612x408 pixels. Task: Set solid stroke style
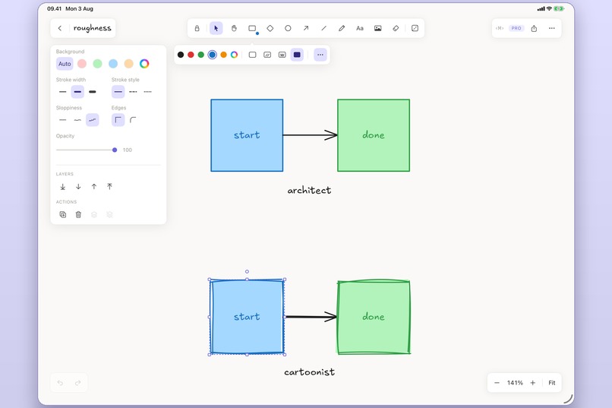click(x=118, y=92)
